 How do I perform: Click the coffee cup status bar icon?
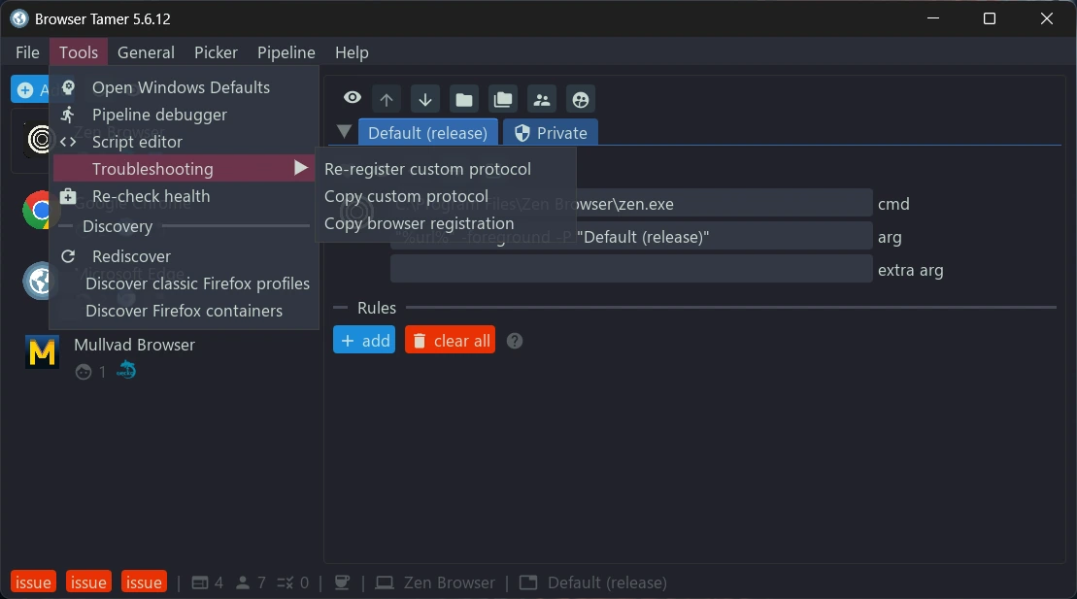(x=342, y=582)
